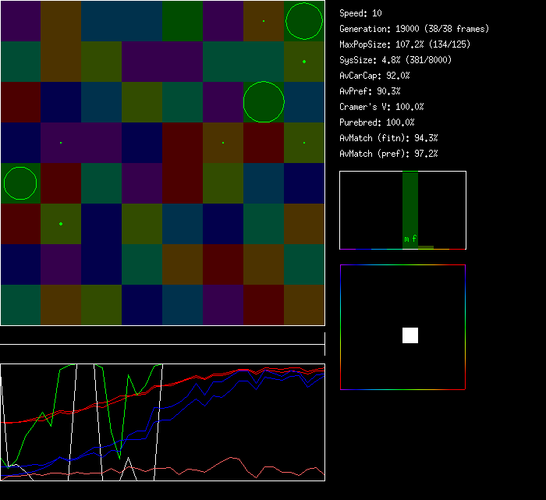This screenshot has width=546, height=500.
Task: Click the 'm f' label in the histogram
Action: coord(410,239)
